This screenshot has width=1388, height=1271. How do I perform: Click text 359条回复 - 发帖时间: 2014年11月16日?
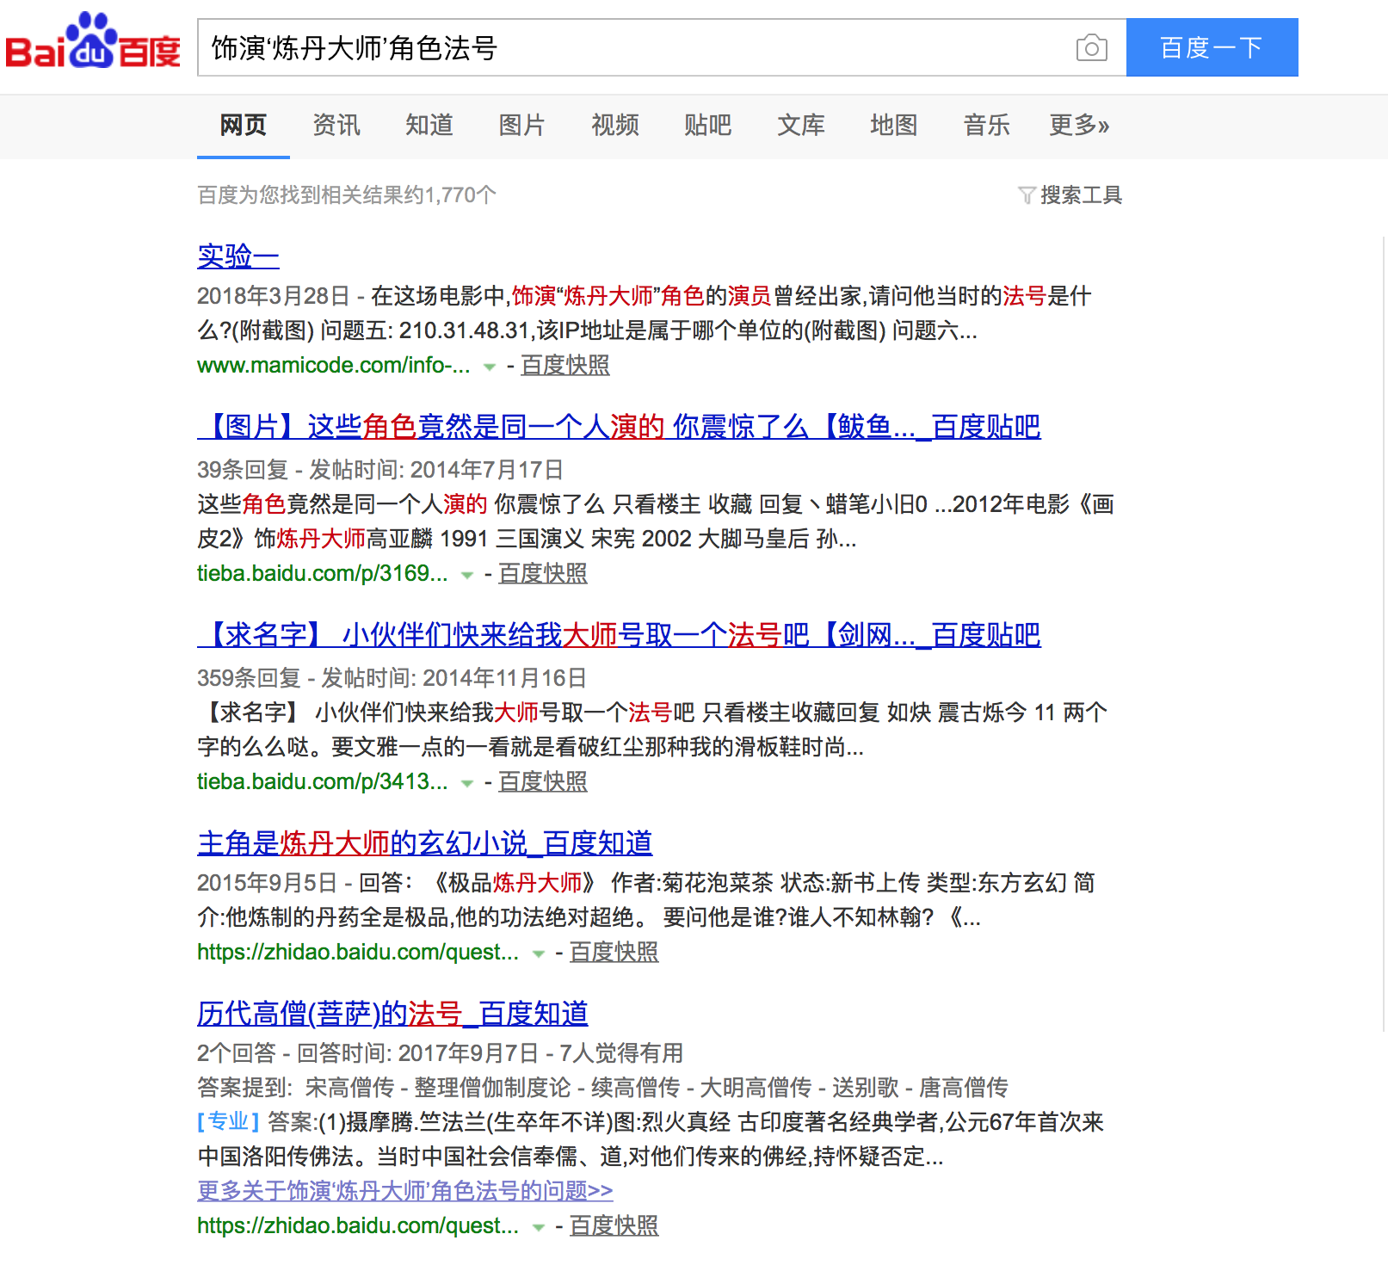(392, 678)
